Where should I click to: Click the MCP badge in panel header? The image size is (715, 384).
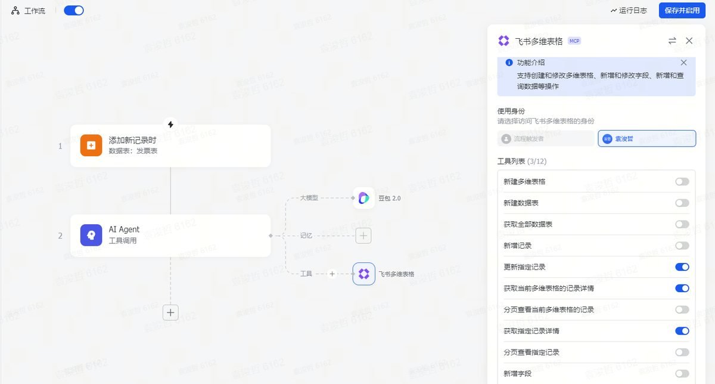574,41
